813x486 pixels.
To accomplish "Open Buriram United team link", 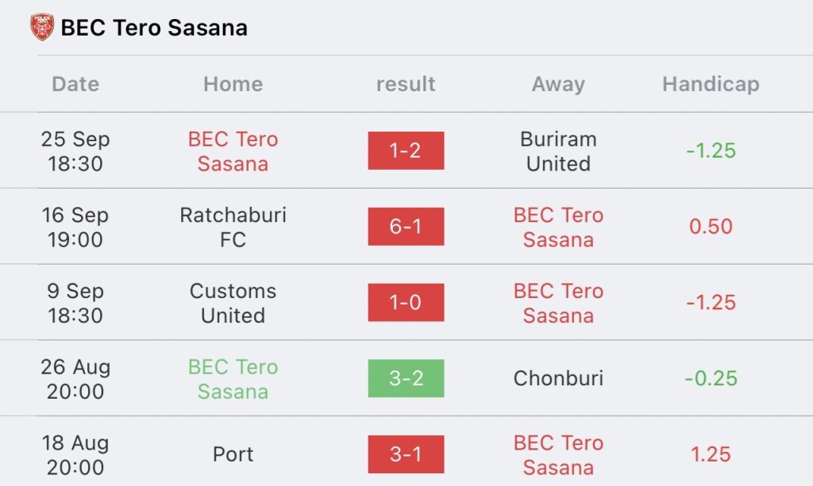I will pyautogui.click(x=558, y=151).
